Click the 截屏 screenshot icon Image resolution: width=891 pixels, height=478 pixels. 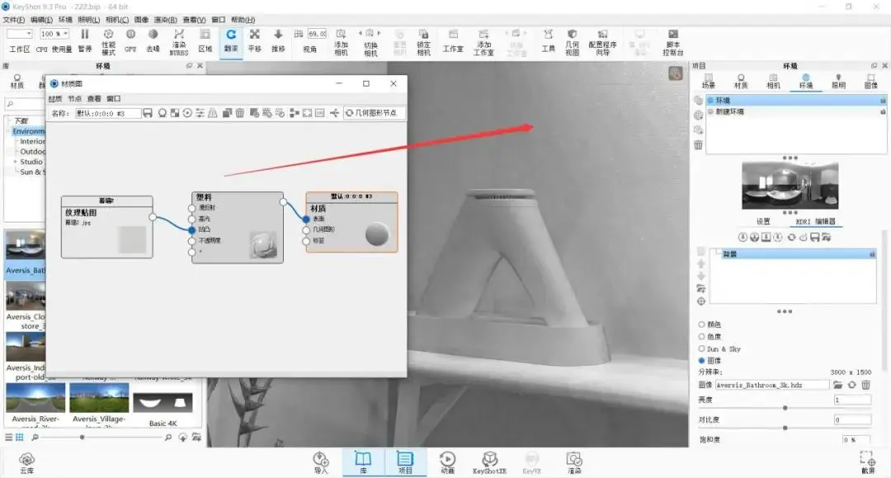coord(868,462)
